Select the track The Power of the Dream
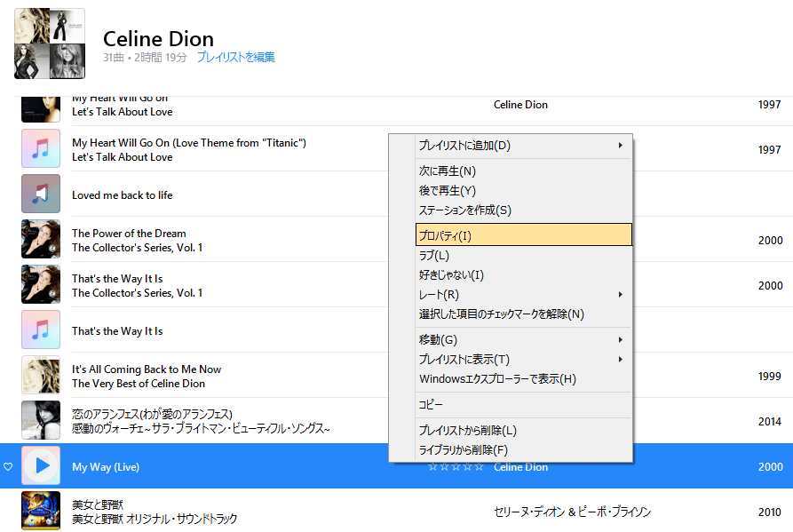This screenshot has height=532, width=793. pos(129,234)
